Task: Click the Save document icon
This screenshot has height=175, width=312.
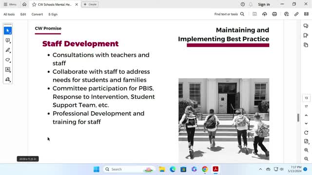Action: (x=254, y=14)
